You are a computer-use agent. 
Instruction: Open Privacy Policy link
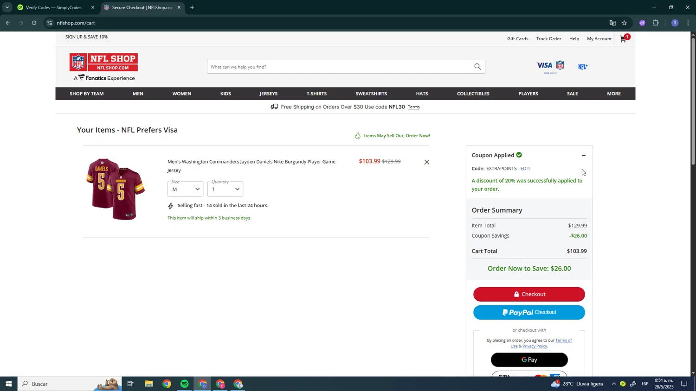[x=535, y=346]
